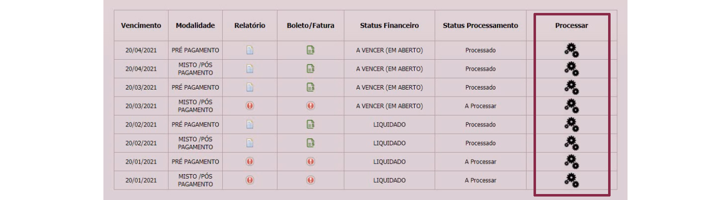The image size is (716, 200).
Task: Click the Vencimento column header
Action: coord(141,25)
